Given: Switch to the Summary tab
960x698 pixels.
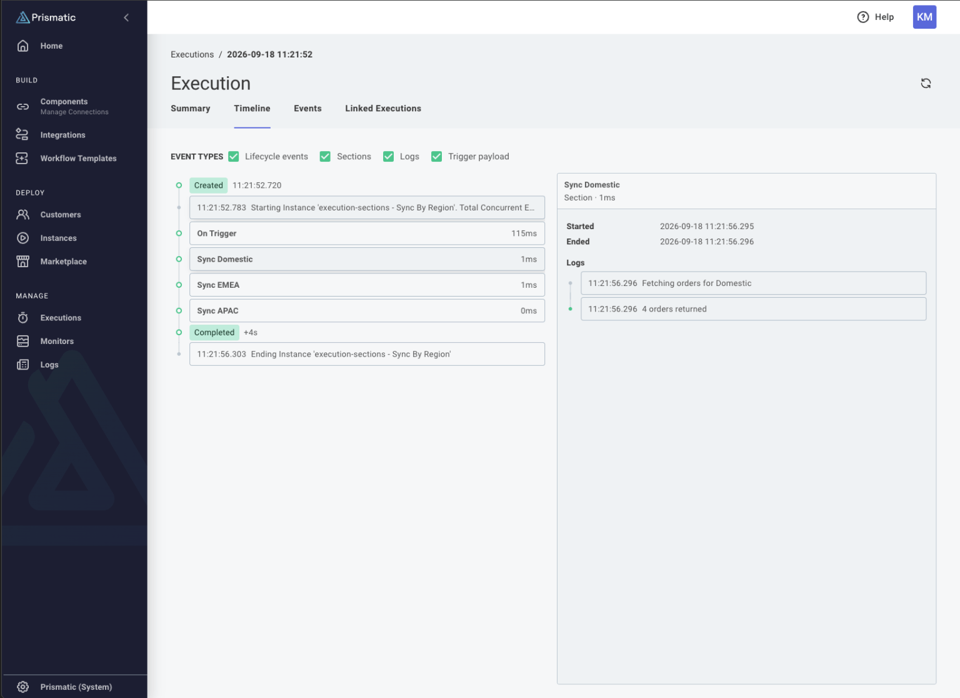Looking at the screenshot, I should tap(190, 109).
